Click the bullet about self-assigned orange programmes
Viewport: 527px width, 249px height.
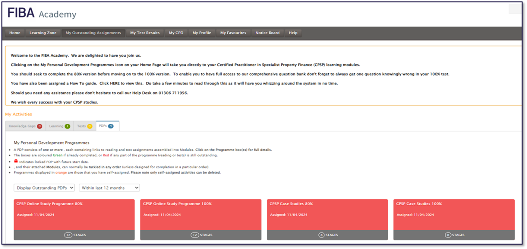[117, 173]
